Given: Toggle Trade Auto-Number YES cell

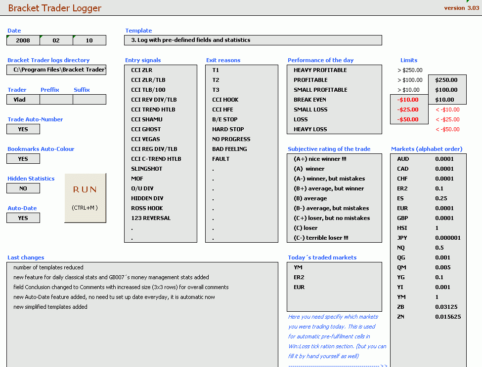Looking at the screenshot, I should tap(23, 129).
